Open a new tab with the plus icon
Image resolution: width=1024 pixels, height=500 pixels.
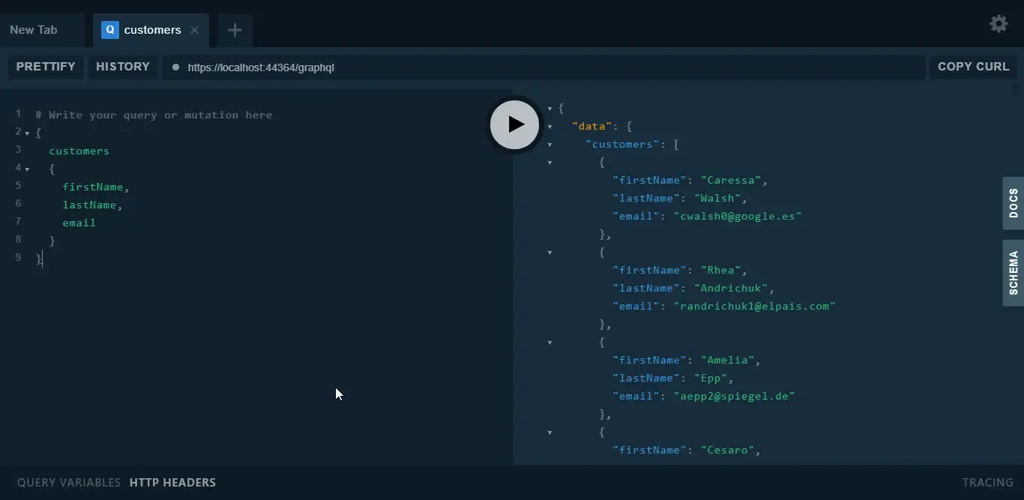[235, 30]
